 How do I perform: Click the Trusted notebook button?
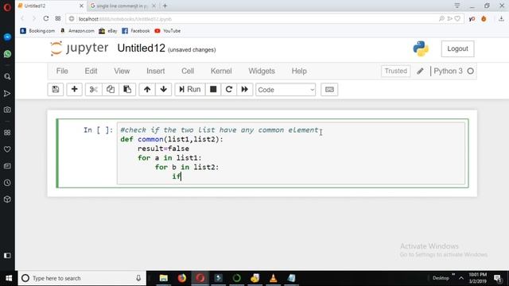[x=396, y=71]
